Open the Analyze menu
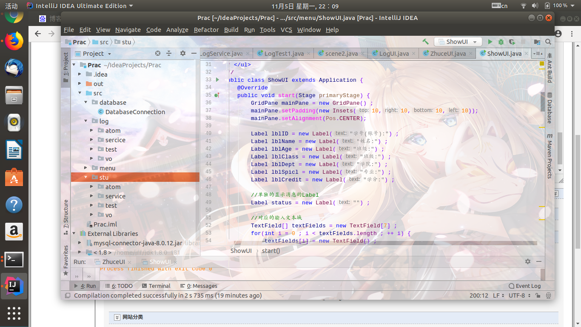581x327 pixels. (177, 30)
